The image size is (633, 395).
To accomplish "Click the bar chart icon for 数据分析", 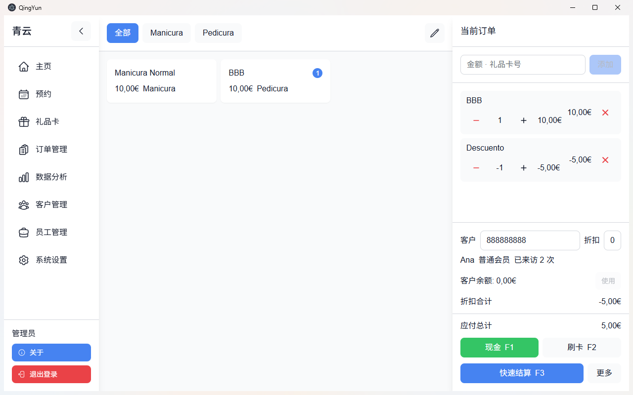I will pos(24,177).
